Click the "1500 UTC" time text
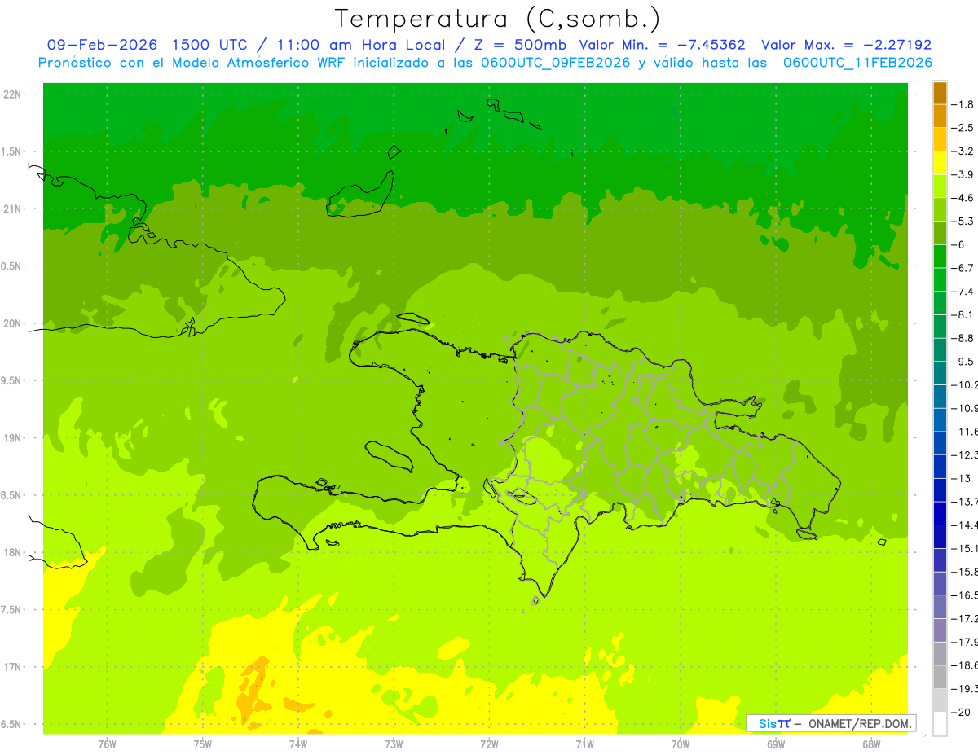The image size is (978, 755). [209, 45]
